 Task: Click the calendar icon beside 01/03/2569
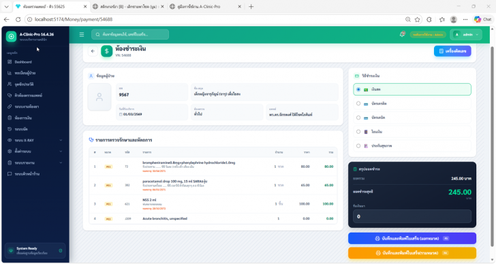[x=121, y=115]
